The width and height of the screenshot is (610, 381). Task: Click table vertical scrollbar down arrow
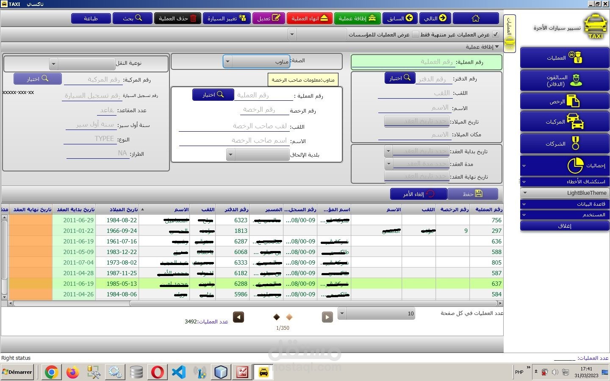(x=5, y=297)
